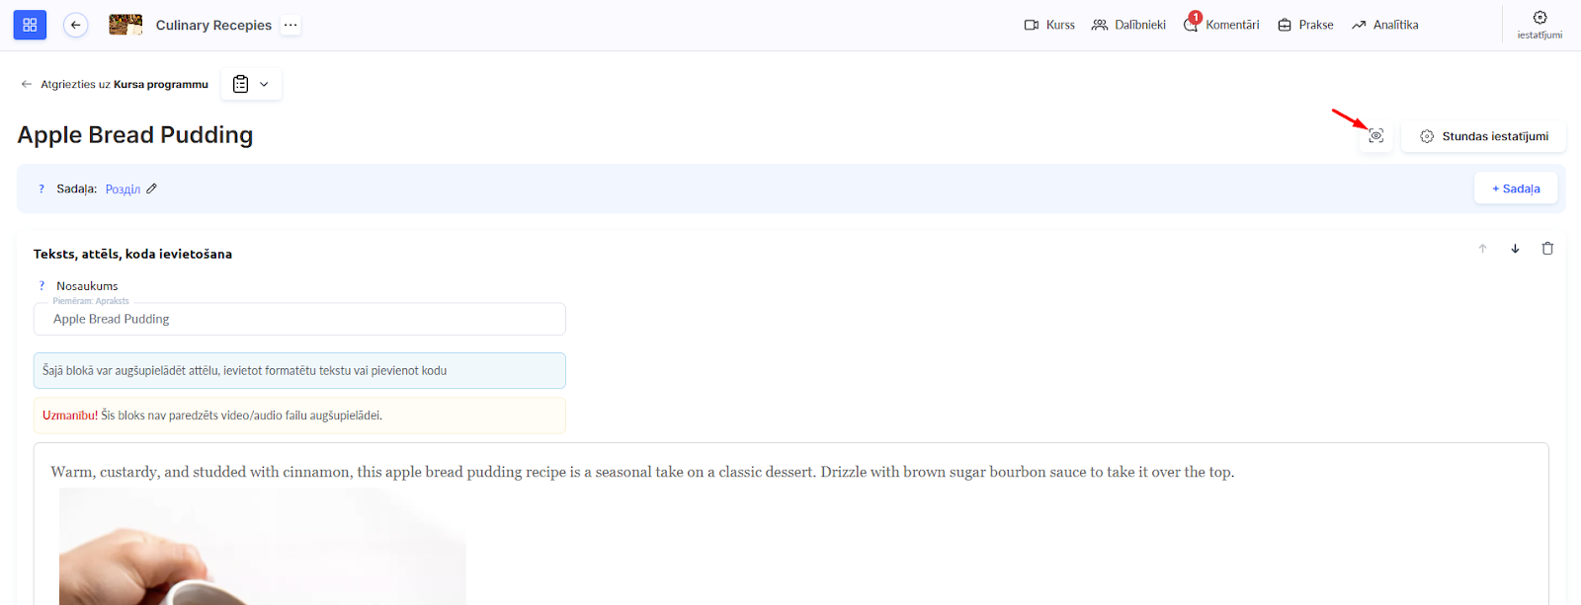
Task: Open the three-dots menu beside Culinary Recepies
Action: click(290, 25)
